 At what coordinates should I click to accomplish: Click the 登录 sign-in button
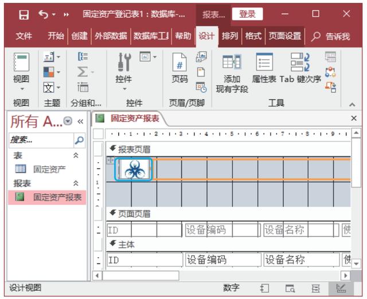247,14
